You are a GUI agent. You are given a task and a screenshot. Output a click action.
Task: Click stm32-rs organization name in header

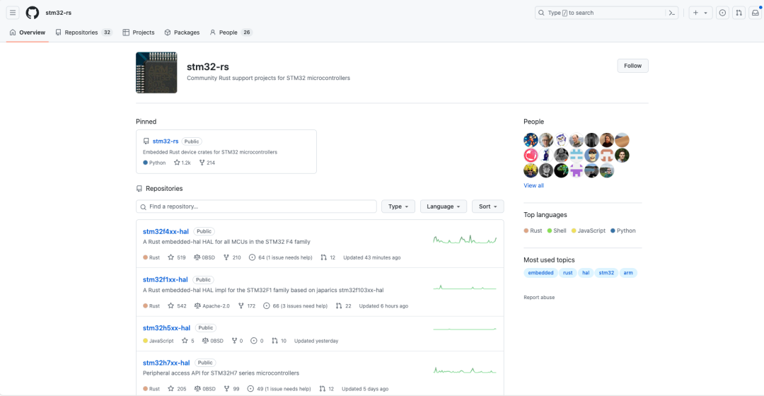[x=59, y=13]
